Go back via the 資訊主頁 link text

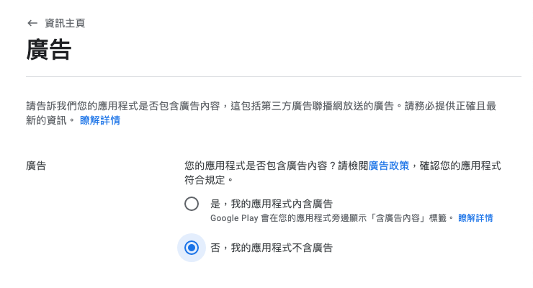[x=65, y=23]
